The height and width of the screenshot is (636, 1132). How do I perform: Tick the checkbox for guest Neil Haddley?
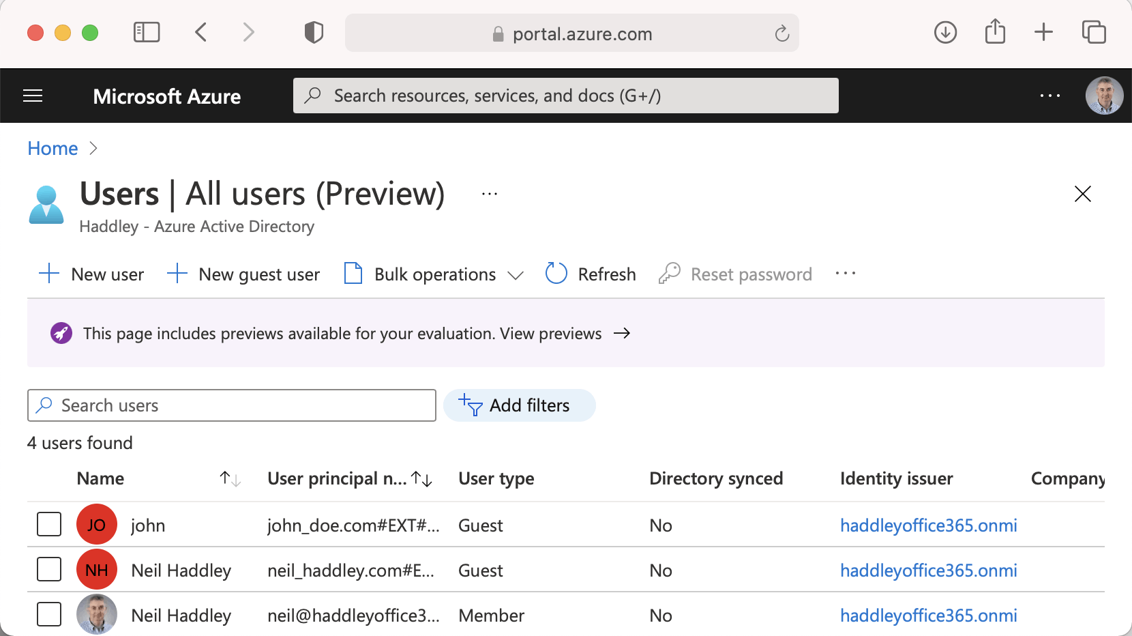click(x=49, y=569)
